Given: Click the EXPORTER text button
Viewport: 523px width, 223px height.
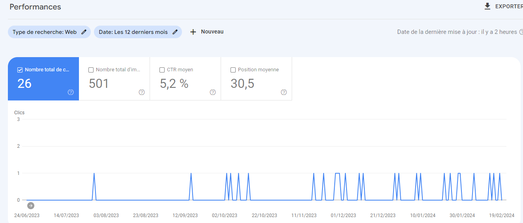Looking at the screenshot, I should pos(509,6).
